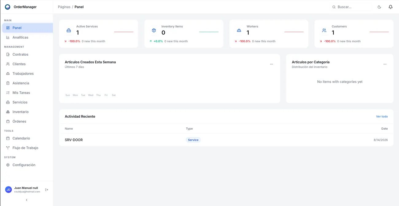Image resolution: width=399 pixels, height=206 pixels.
Task: Click the Mis Tareas checklist icon
Action: click(8, 93)
